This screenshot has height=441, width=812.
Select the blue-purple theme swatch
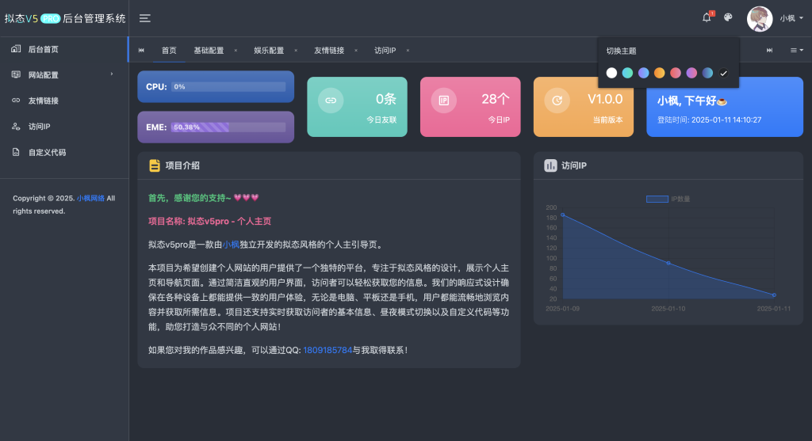coord(644,73)
